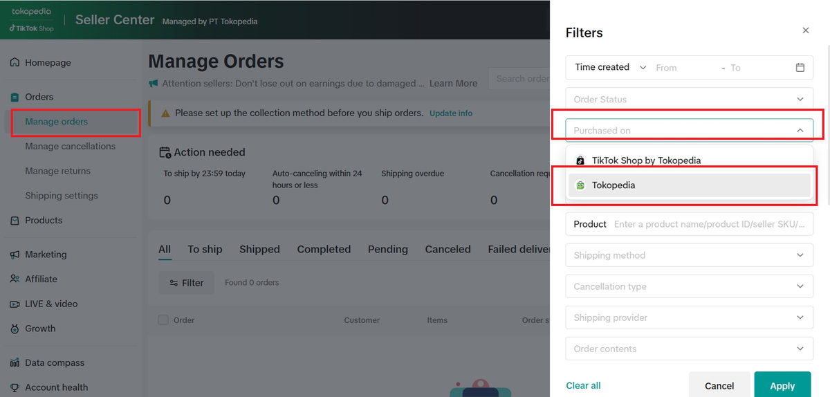Open Manage returns in sidebar

click(58, 171)
